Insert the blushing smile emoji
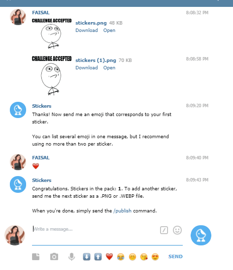The width and height of the screenshot is (233, 270). pos(133,257)
